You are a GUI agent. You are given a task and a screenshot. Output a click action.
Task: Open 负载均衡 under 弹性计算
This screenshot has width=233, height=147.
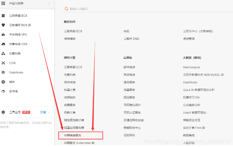(70, 75)
